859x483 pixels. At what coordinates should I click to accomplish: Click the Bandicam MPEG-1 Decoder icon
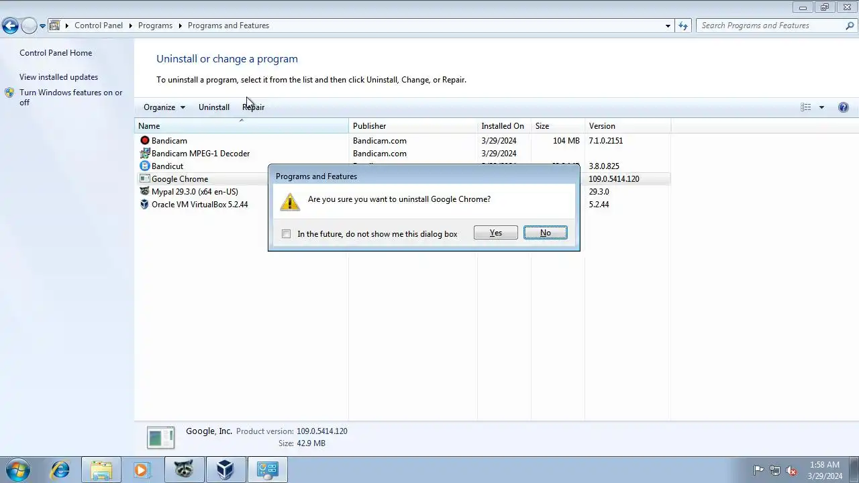click(x=144, y=154)
